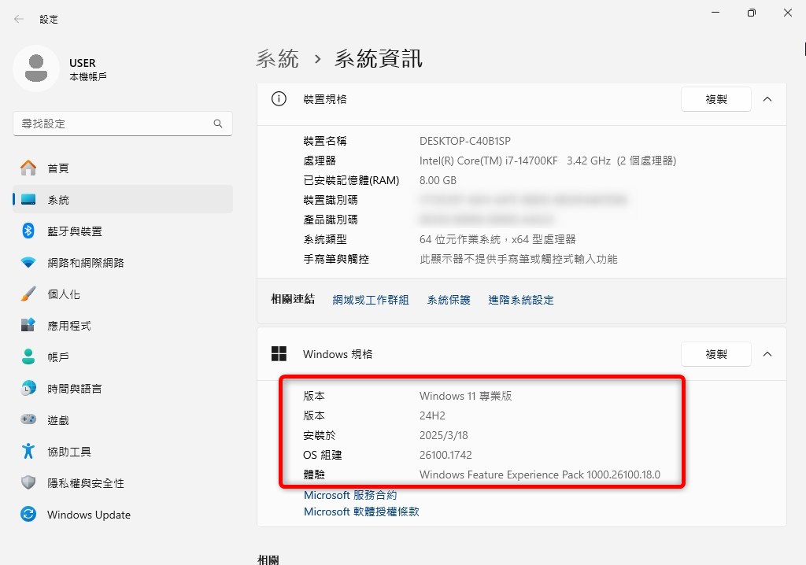This screenshot has height=565, width=806.
Task: Click the 時間與語言 globe clock icon
Action: pos(28,388)
